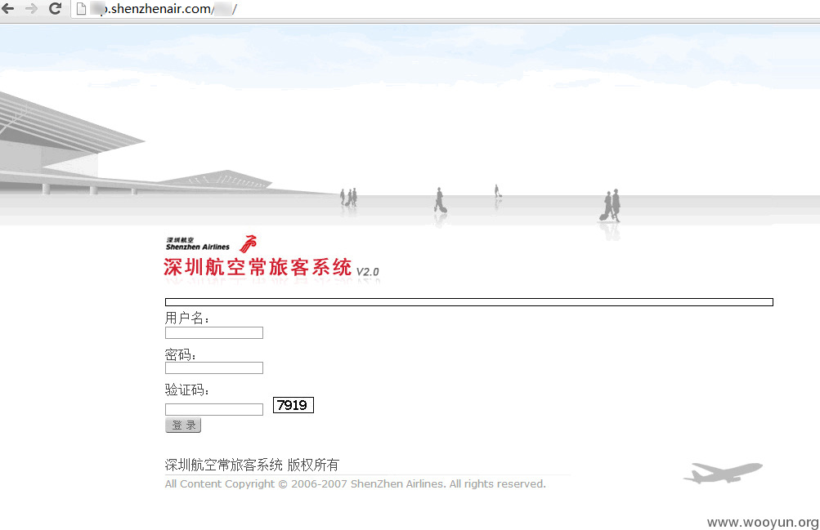Click the 深圳航空常旅客系统 版权所有 footer text
Viewport: 820px width, 530px height.
[x=252, y=465]
